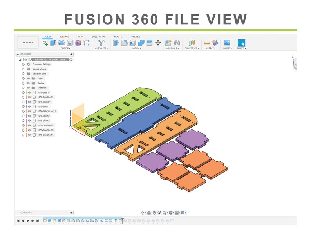Screen dimensions: 311x240
Task: Select the Create Form tool
Action: click(x=78, y=43)
